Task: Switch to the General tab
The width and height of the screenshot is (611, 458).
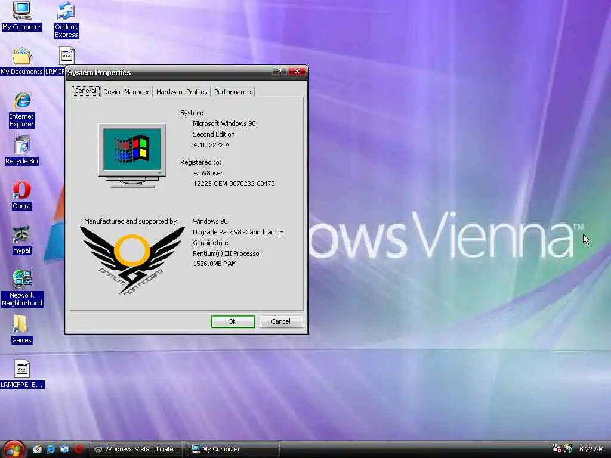Action: (85, 91)
